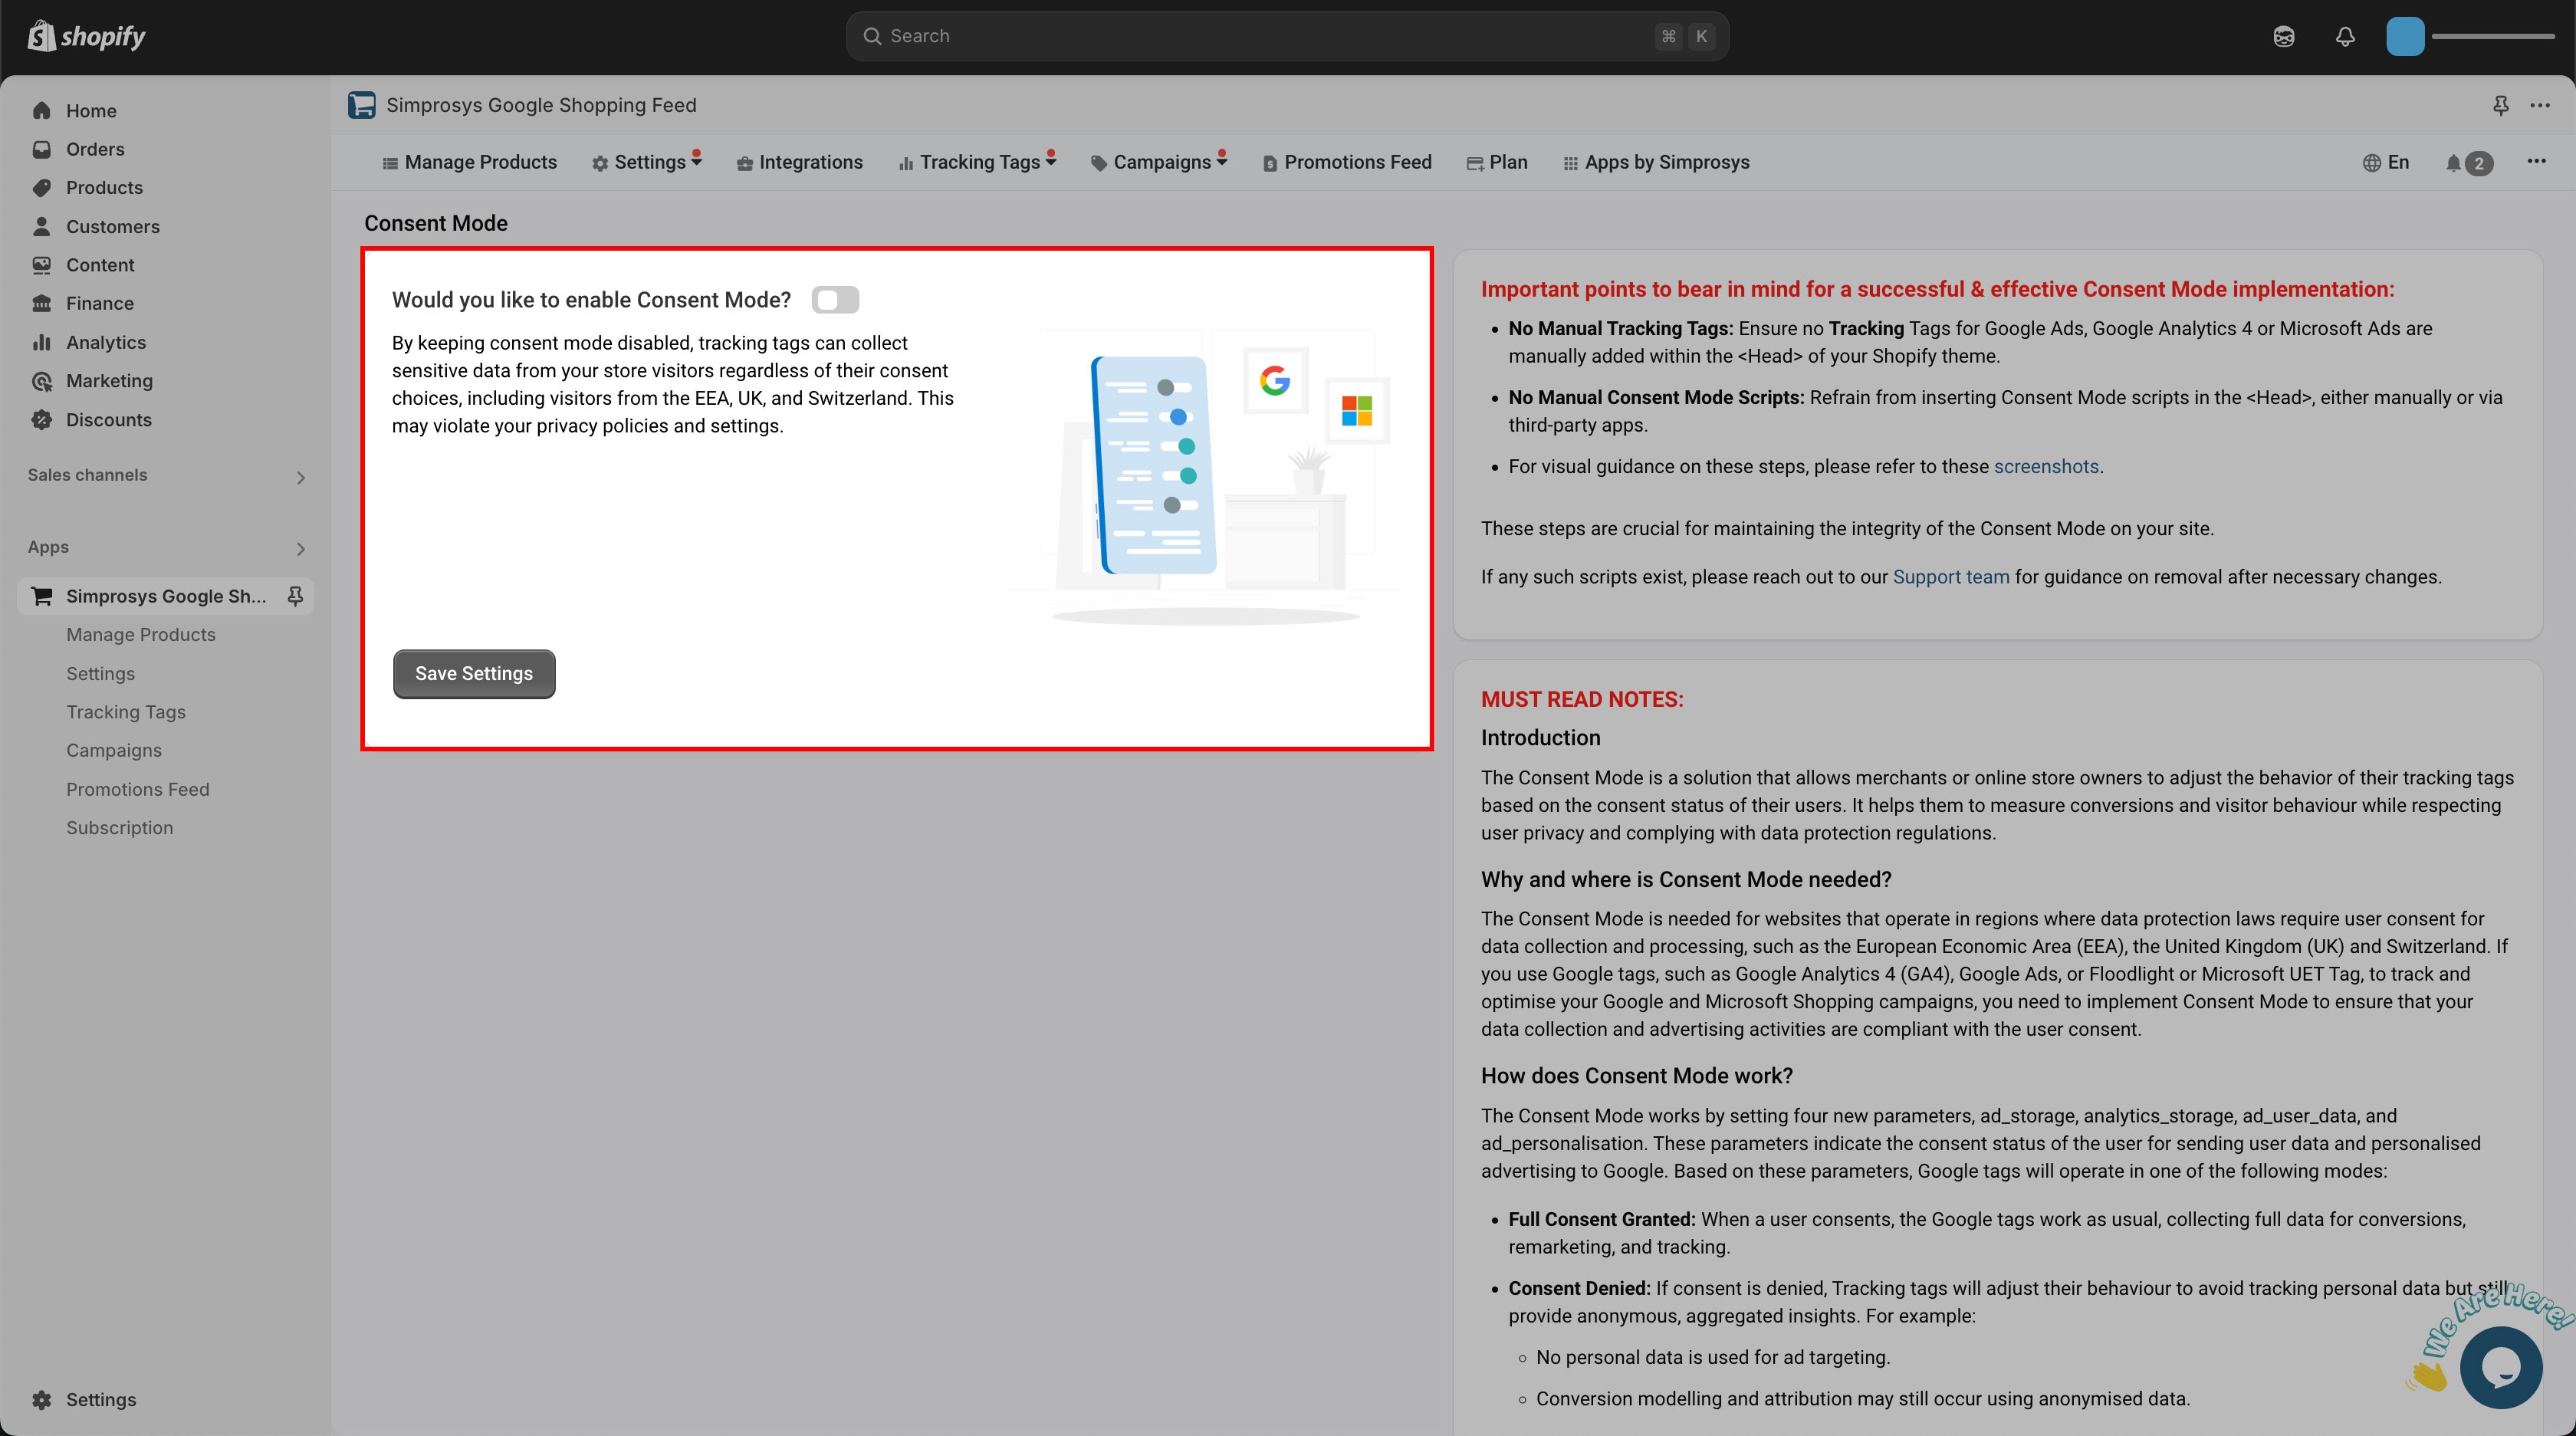This screenshot has height=1436, width=2576.
Task: Click 'How does Consent Mode work?' heading
Action: point(1637,1076)
